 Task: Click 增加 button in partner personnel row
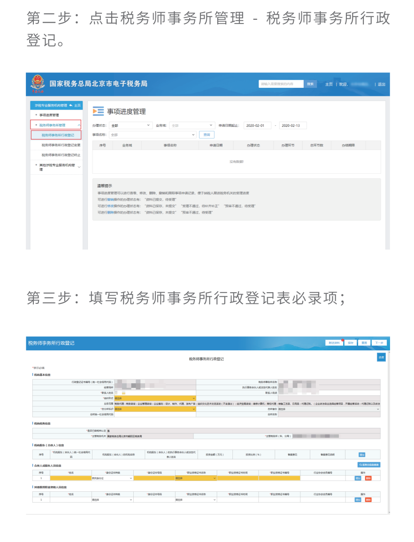pos(358,479)
